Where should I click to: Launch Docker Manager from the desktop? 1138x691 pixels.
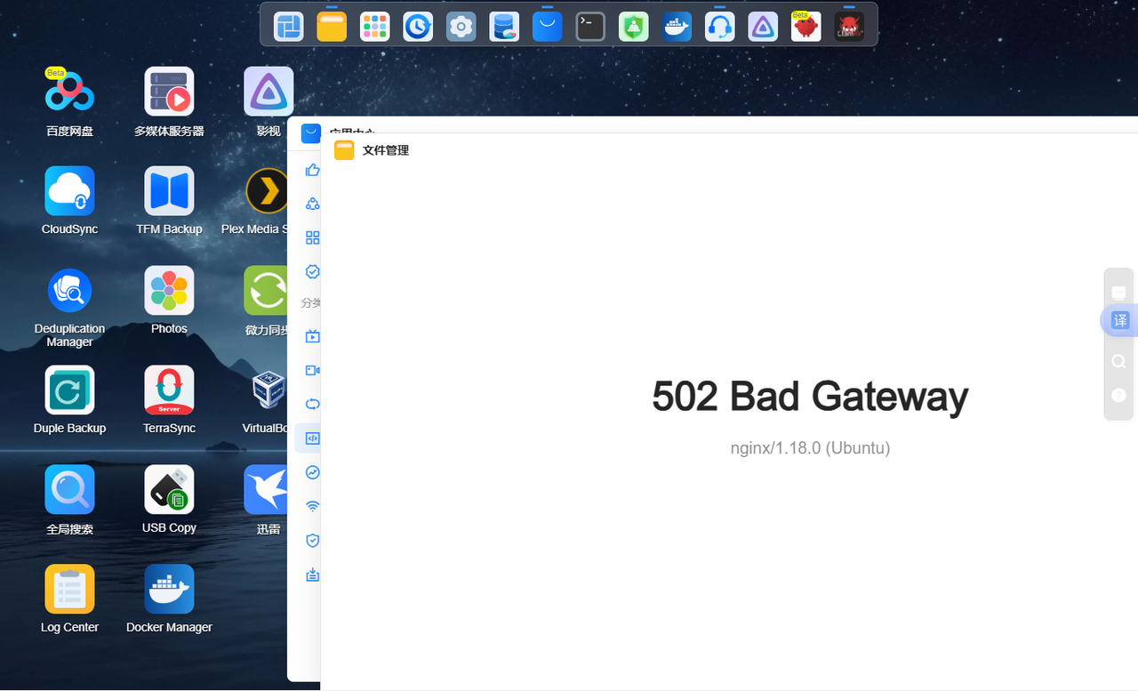(169, 589)
